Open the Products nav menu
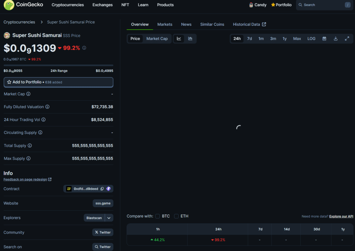Image resolution: width=355 pixels, height=251 pixels. pyautogui.click(x=165, y=5)
